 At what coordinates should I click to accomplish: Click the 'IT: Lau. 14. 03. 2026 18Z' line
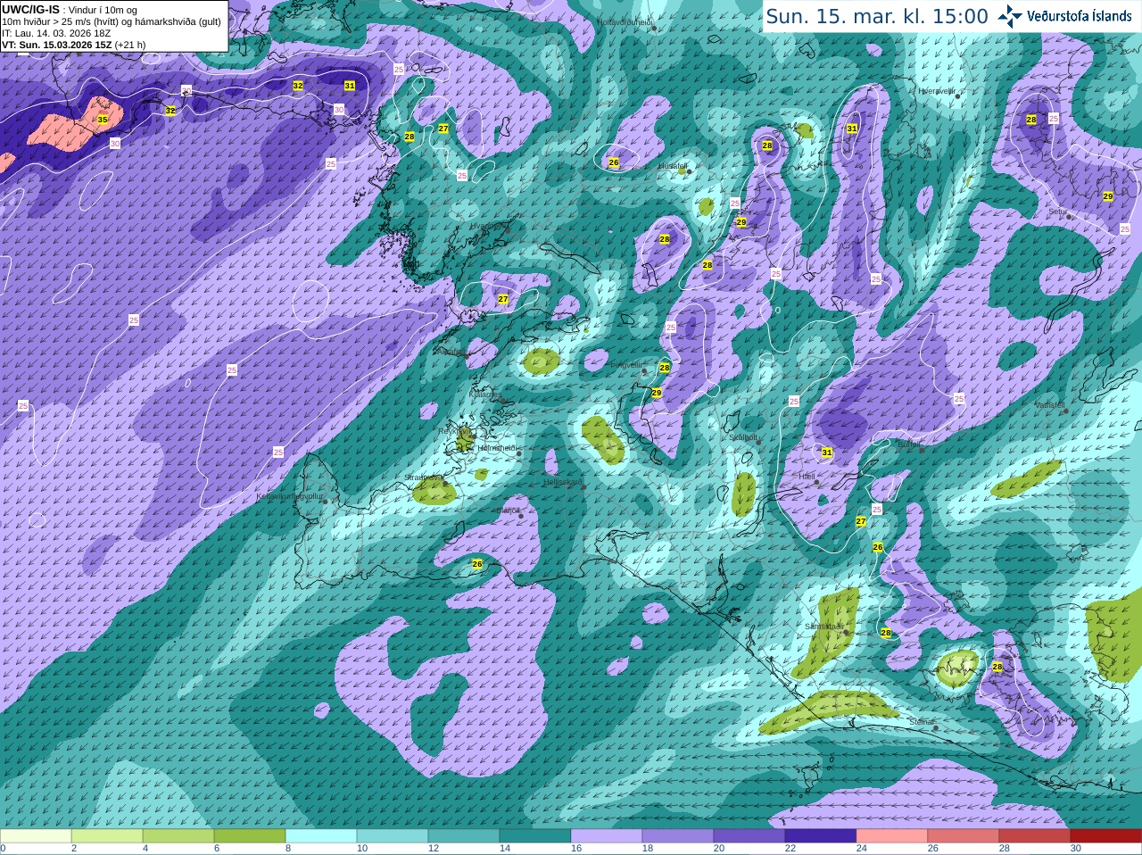[56, 33]
